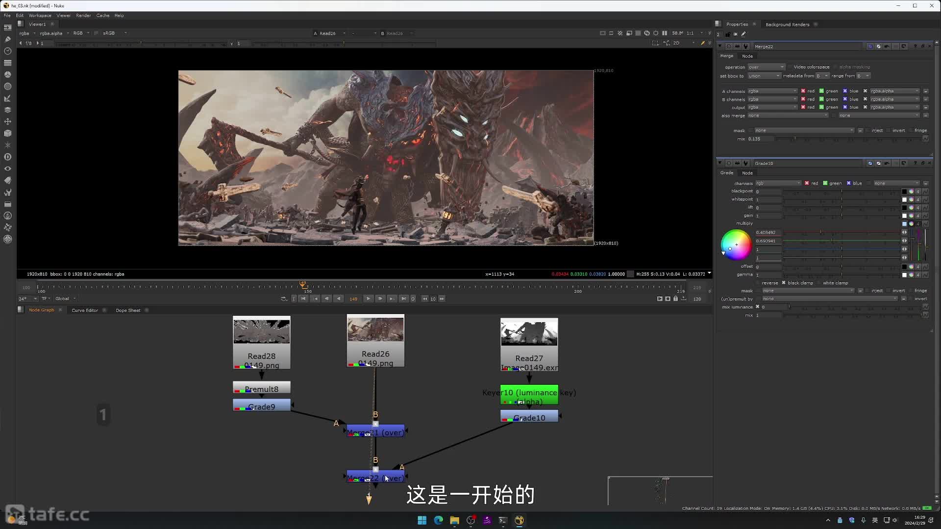Select the Draw (RotoPaint) toolbar icon

pos(7,39)
